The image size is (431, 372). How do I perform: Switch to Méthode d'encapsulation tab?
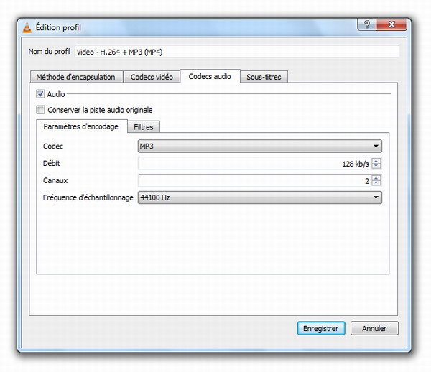pyautogui.click(x=76, y=77)
